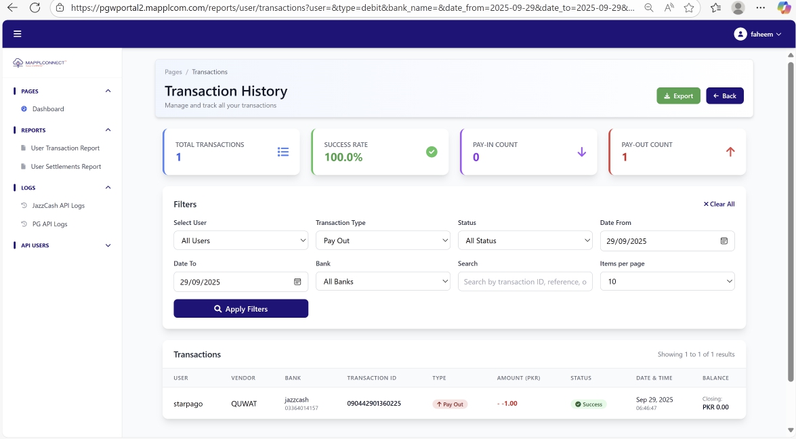This screenshot has height=439, width=796.
Task: Open the Select User dropdown
Action: pos(240,241)
